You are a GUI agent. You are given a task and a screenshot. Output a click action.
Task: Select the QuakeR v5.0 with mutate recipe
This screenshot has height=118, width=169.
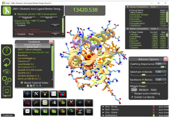pos(30,70)
